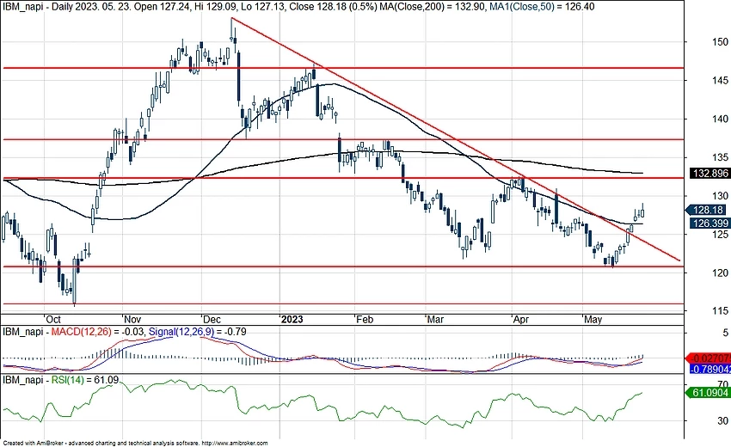The width and height of the screenshot is (731, 447).
Task: Click the Close 128.18 (0.5%) title text
Action: 333,7
